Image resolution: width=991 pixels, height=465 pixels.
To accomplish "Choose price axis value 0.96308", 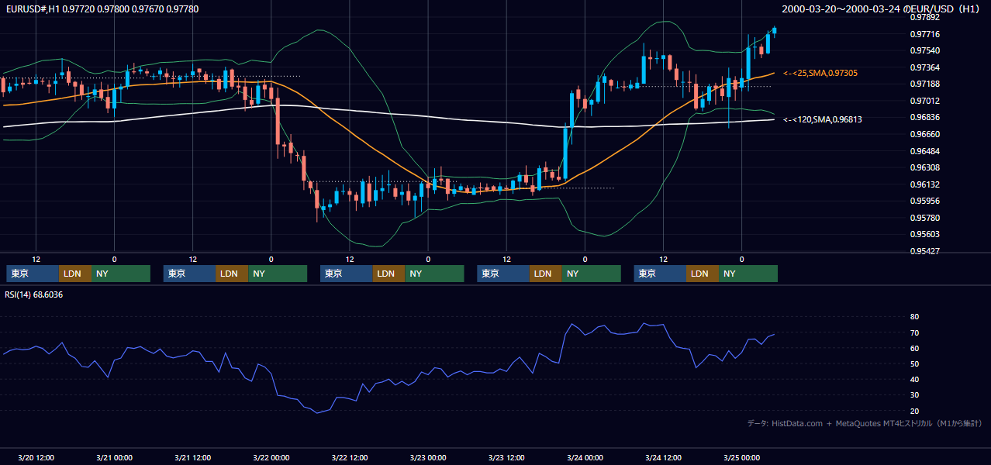I will [924, 167].
